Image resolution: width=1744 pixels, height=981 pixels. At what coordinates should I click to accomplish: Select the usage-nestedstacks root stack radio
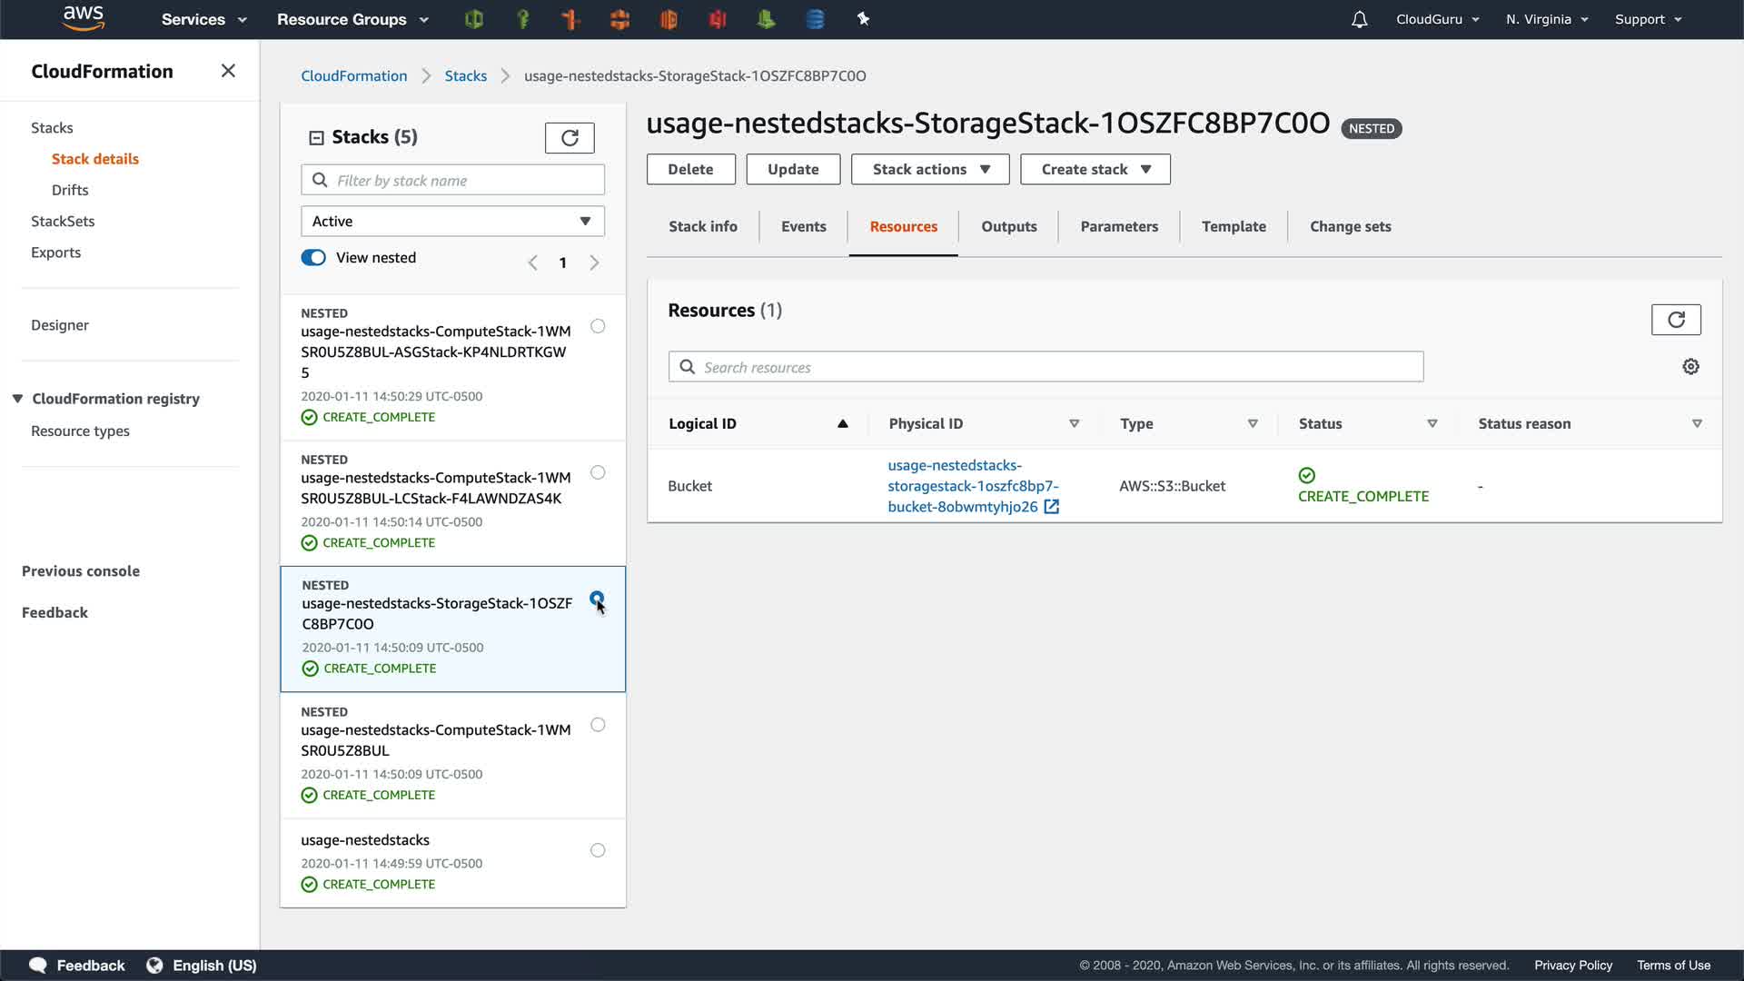tap(598, 851)
